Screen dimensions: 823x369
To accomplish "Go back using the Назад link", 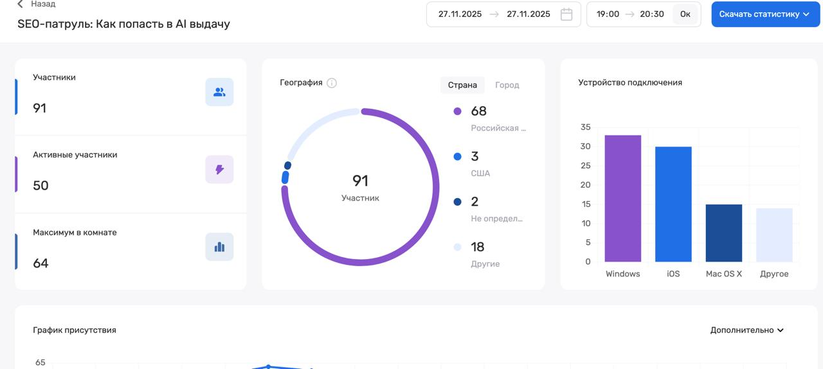I will [42, 4].
